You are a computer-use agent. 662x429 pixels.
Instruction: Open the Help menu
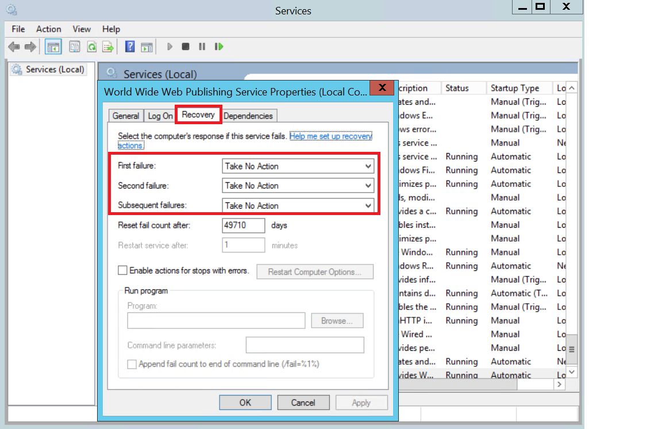click(x=111, y=29)
